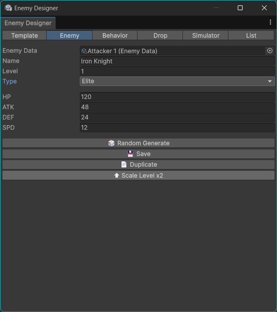Click the Name field containing Iron Knight

click(x=177, y=61)
